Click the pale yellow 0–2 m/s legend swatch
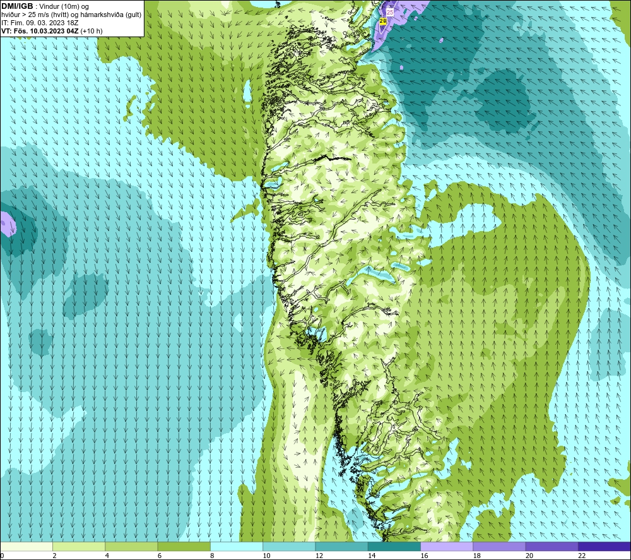Viewport: 631px width, 560px height. [27, 546]
